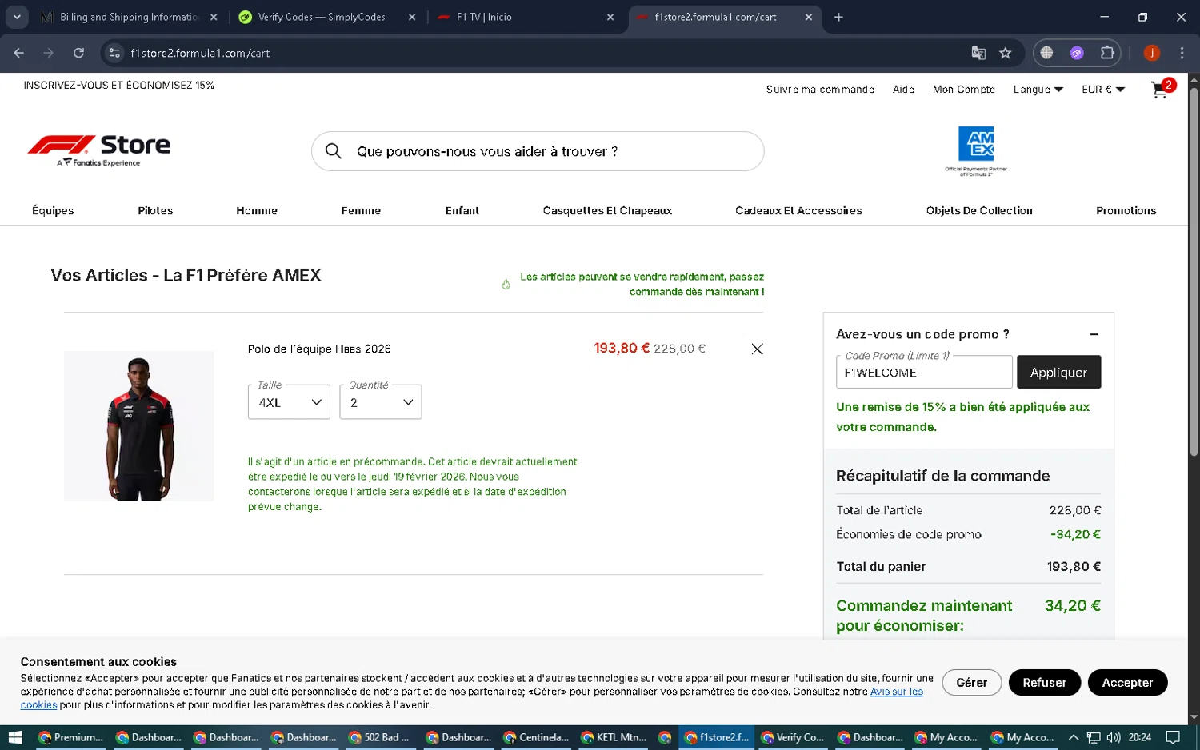Open the Enfant menu
The width and height of the screenshot is (1200, 750).
(462, 210)
